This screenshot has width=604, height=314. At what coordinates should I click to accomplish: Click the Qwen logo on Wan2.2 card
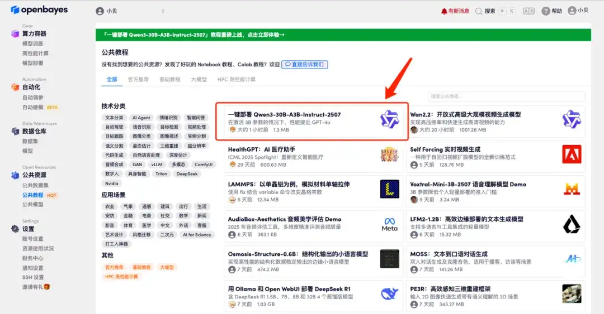coord(571,119)
